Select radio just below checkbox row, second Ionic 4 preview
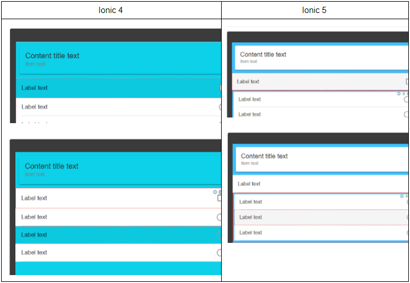The width and height of the screenshot is (410, 283). (219, 217)
